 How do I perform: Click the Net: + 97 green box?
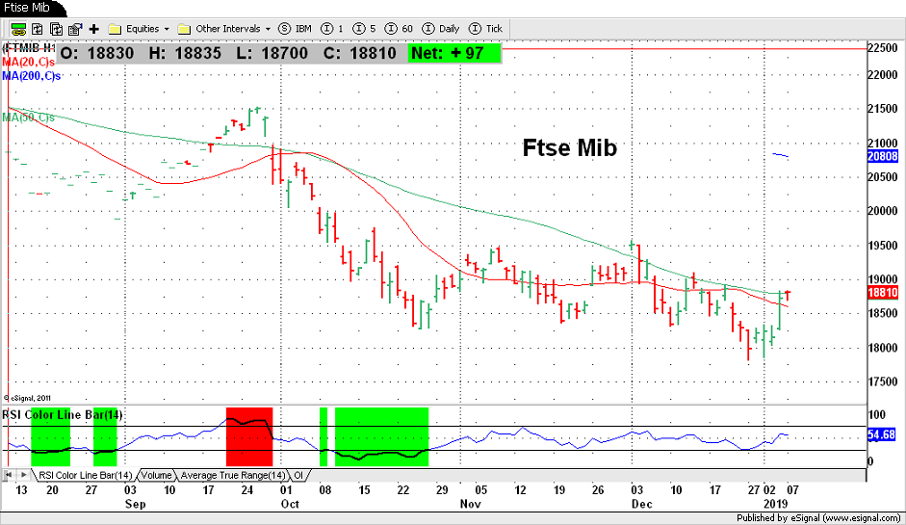click(x=453, y=53)
